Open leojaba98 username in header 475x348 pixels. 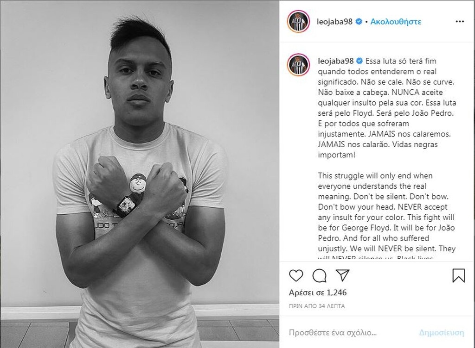tap(334, 22)
